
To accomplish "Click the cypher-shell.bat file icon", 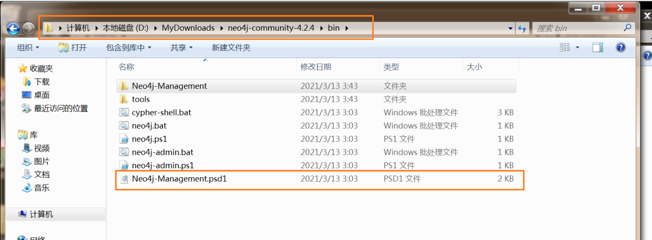I will click(124, 112).
